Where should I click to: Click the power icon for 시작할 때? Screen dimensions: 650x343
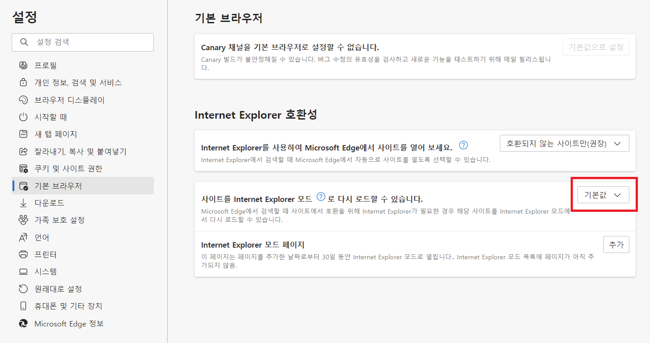(23, 117)
